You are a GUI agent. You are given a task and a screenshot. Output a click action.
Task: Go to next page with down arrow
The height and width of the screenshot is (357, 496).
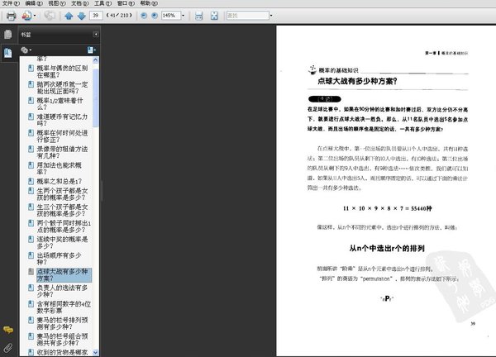coord(82,16)
